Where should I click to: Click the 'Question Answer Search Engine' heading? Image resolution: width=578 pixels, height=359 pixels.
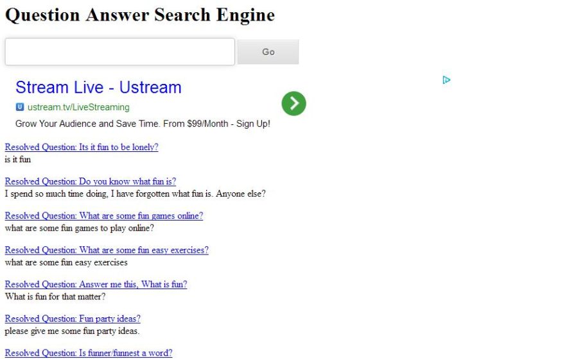pyautogui.click(x=140, y=15)
